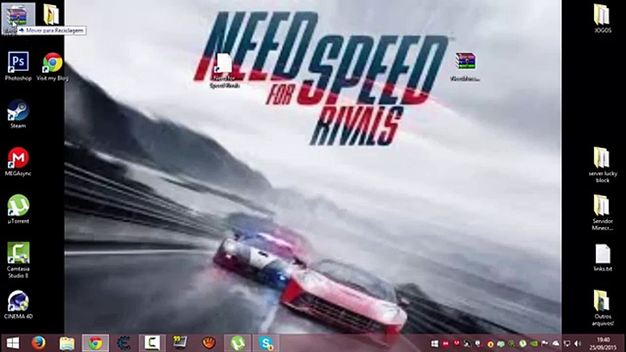626x352 pixels.
Task: Select the links.txt file
Action: tap(603, 257)
